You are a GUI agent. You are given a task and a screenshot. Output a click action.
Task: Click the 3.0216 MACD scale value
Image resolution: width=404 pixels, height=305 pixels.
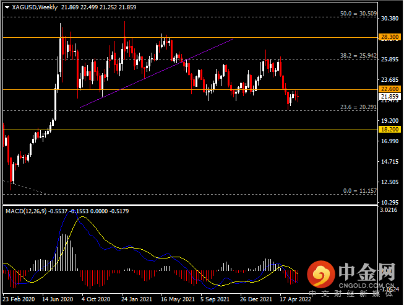pos(389,210)
